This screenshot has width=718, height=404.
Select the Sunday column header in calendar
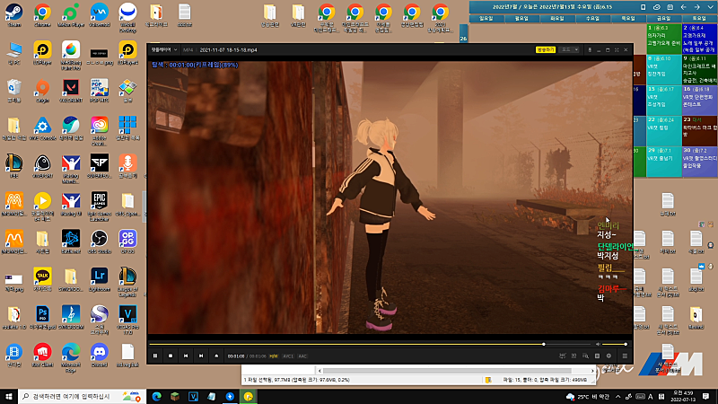coord(486,18)
